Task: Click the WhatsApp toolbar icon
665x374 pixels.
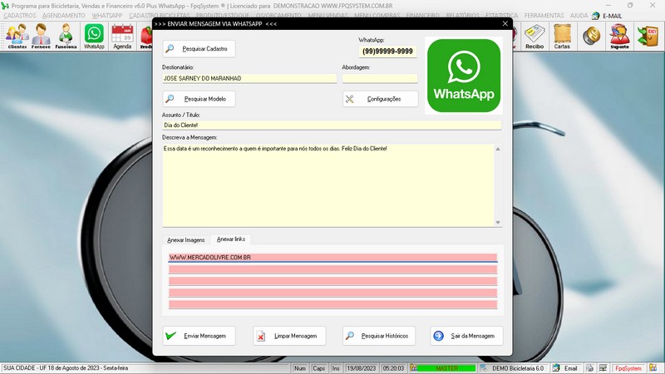Action: click(94, 36)
